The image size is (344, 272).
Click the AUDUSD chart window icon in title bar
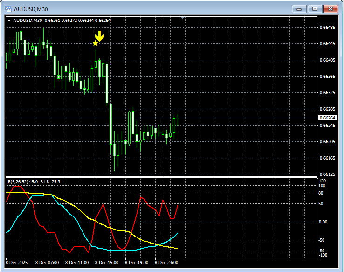(8, 8)
